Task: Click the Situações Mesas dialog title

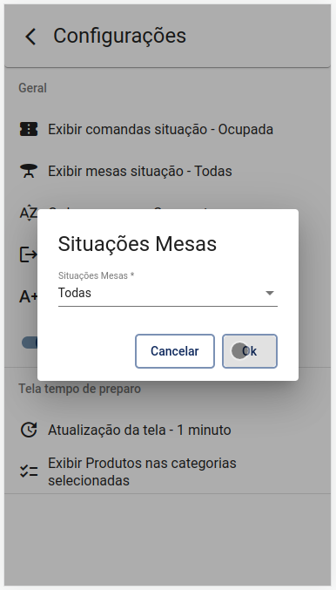Action: pos(138,243)
